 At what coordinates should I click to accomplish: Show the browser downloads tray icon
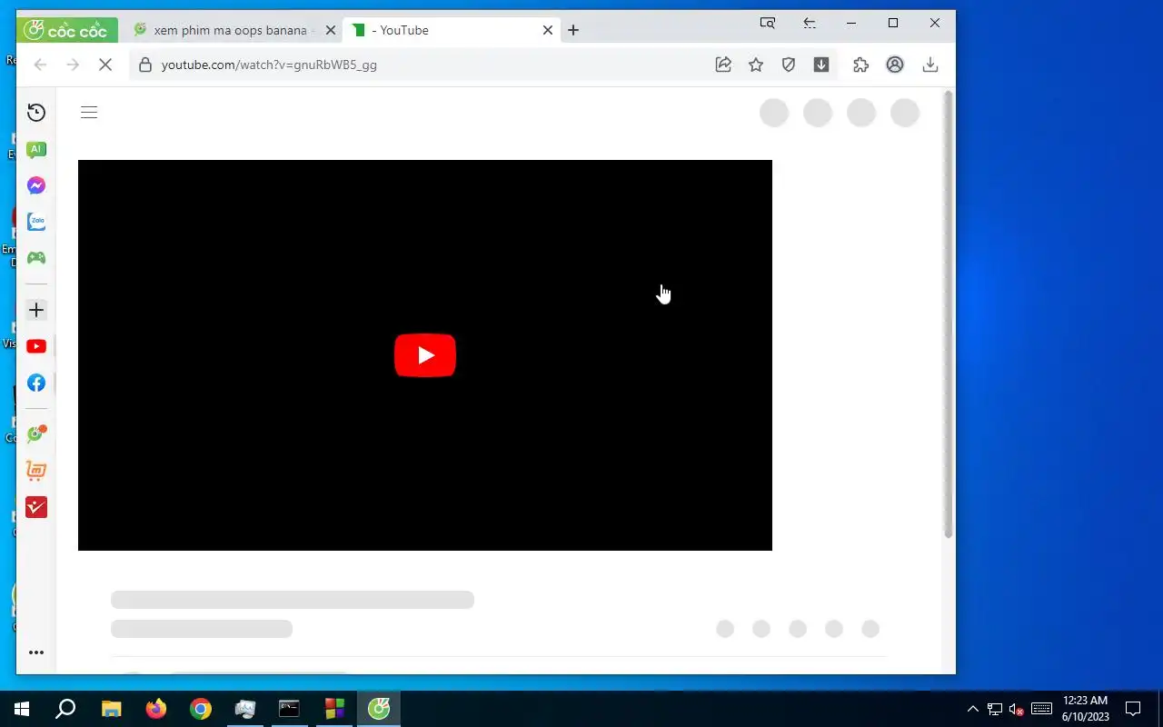(x=929, y=65)
